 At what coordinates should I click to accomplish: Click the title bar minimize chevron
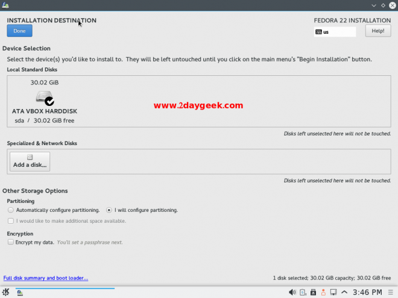pos(374,5)
